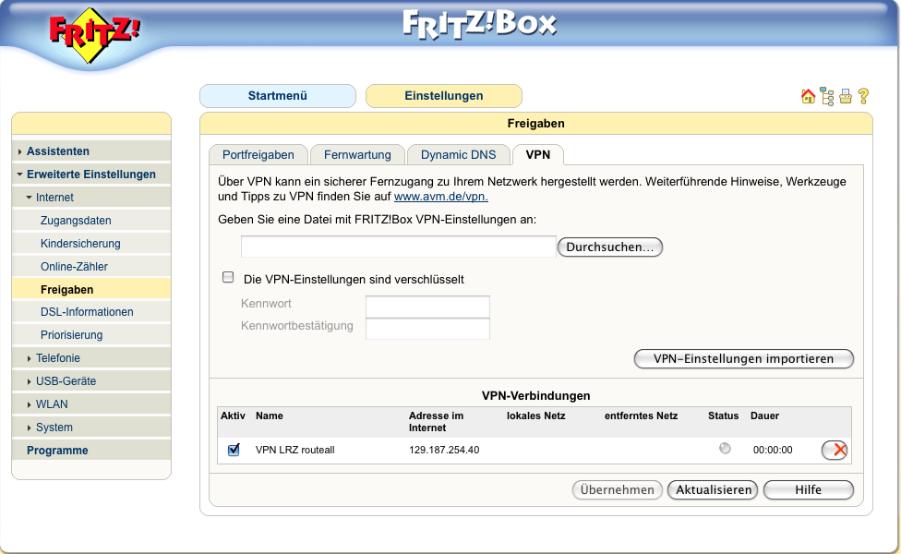Open help via the question mark icon

tap(863, 96)
